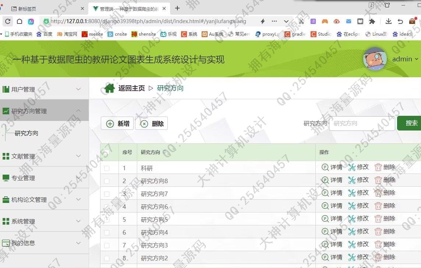Open the 研究方向 submenu item
Image resolution: width=421 pixels, height=268 pixels.
point(26,133)
